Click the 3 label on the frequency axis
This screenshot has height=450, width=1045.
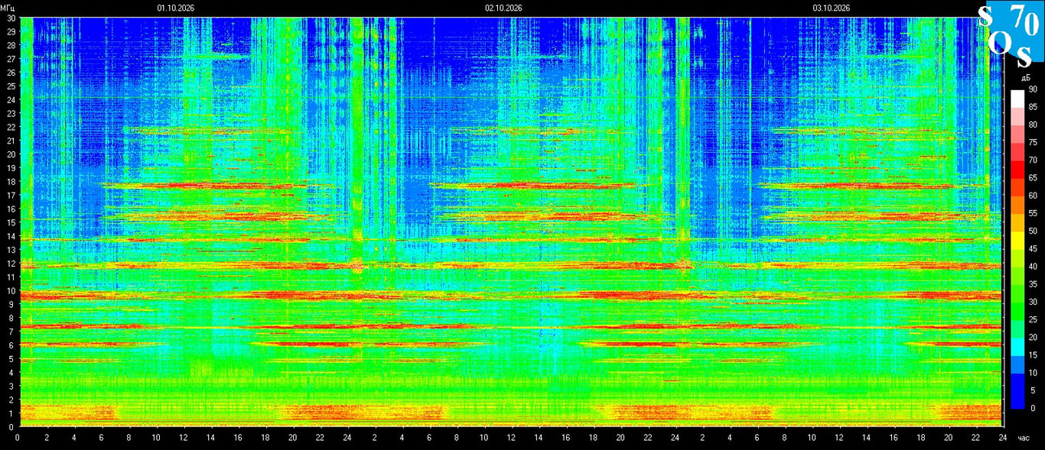point(12,386)
